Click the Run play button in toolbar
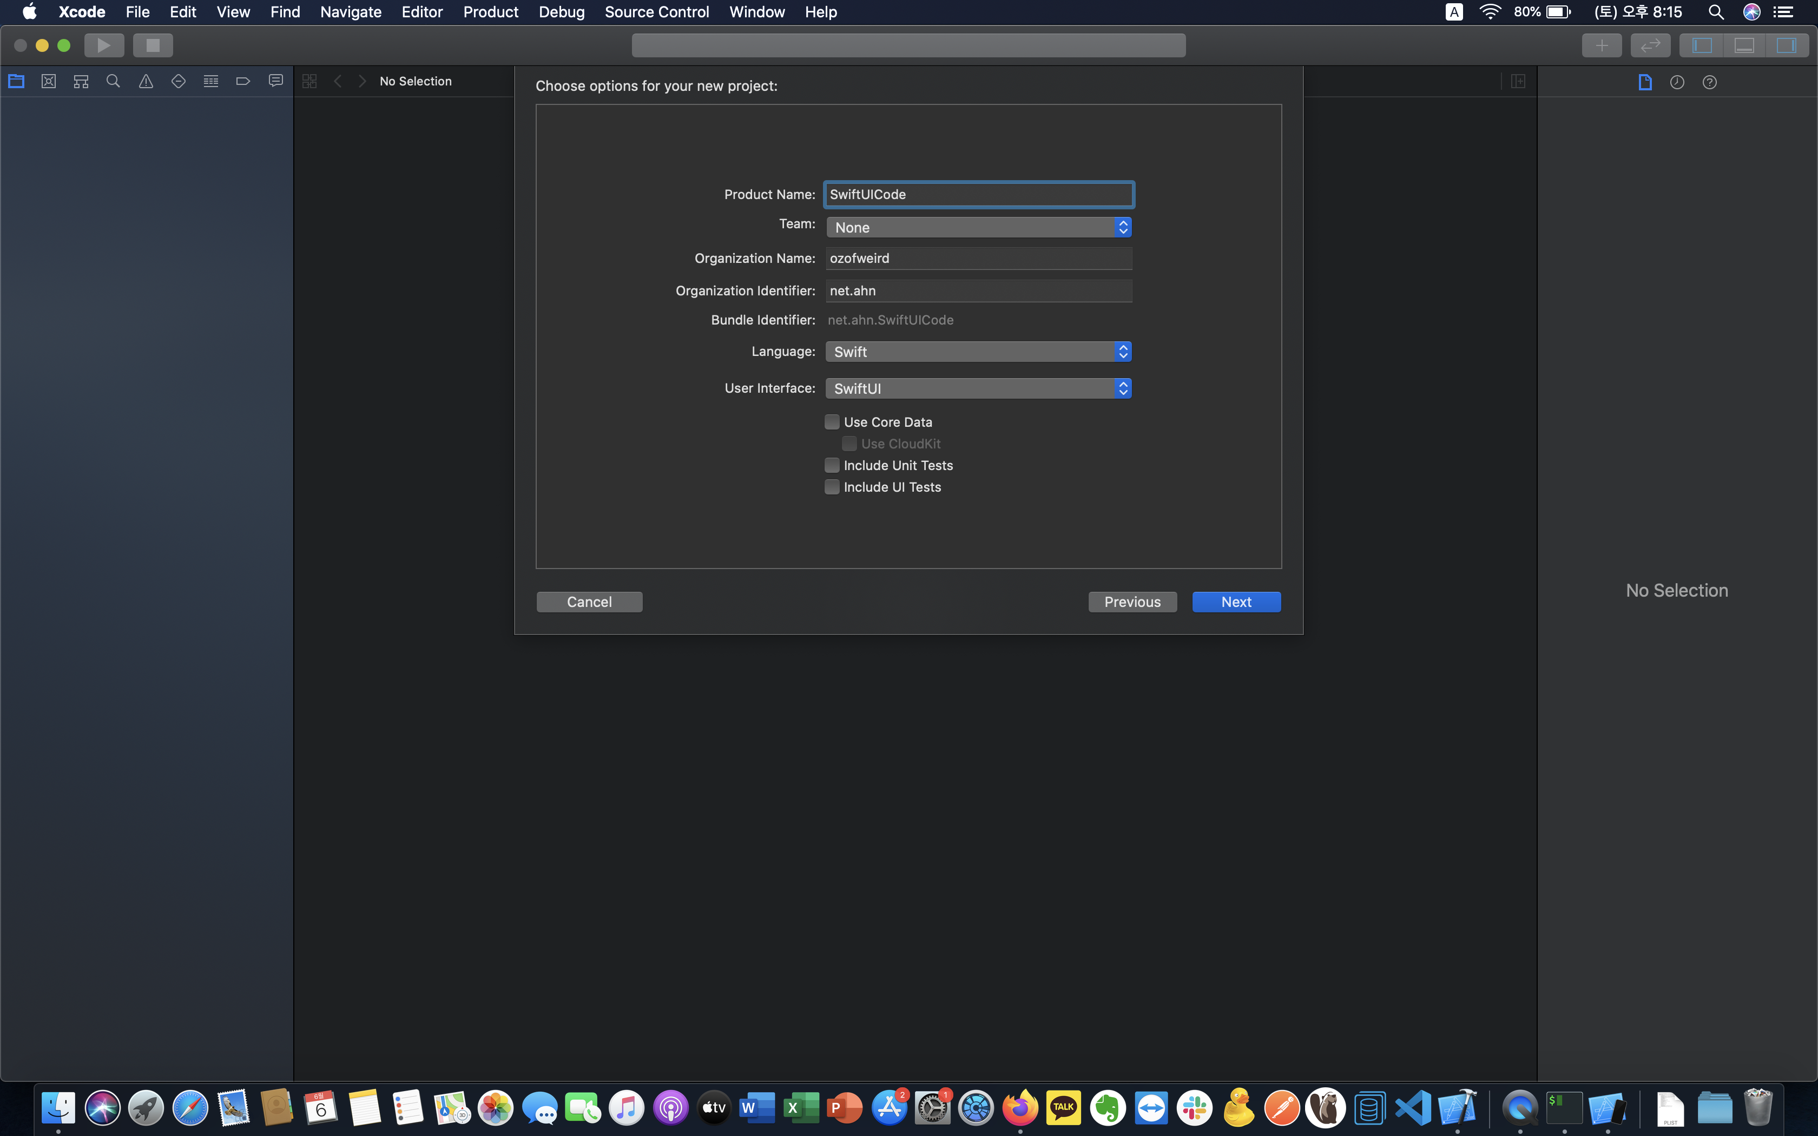Viewport: 1818px width, 1136px height. 104,45
